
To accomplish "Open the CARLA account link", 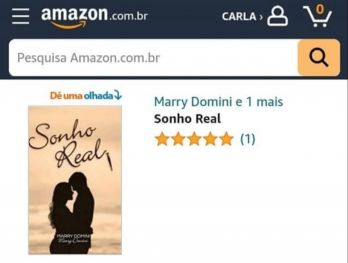I will click(x=239, y=17).
